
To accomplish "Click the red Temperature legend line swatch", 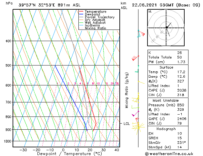I will pyautogui.click(x=81, y=12).
